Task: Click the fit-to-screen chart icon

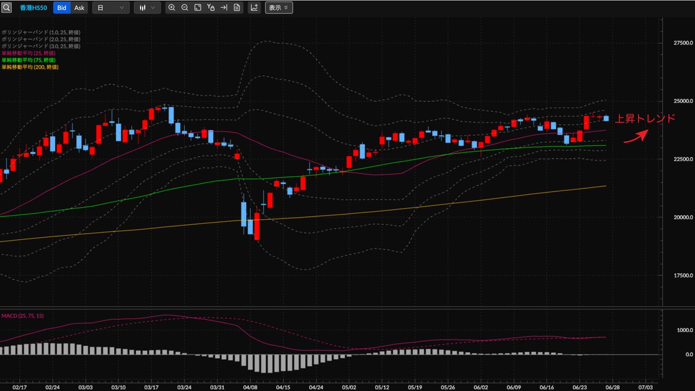Action: [198, 8]
